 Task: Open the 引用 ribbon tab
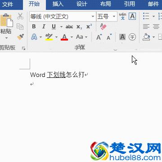(130, 4)
